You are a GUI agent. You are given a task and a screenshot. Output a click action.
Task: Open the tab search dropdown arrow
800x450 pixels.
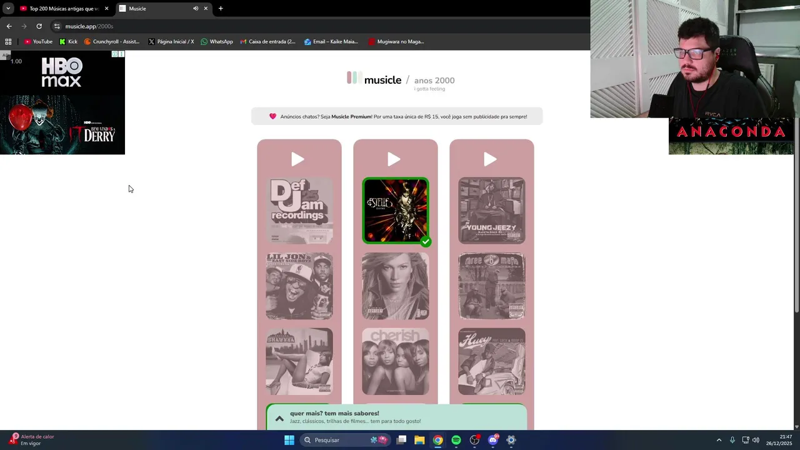8,9
